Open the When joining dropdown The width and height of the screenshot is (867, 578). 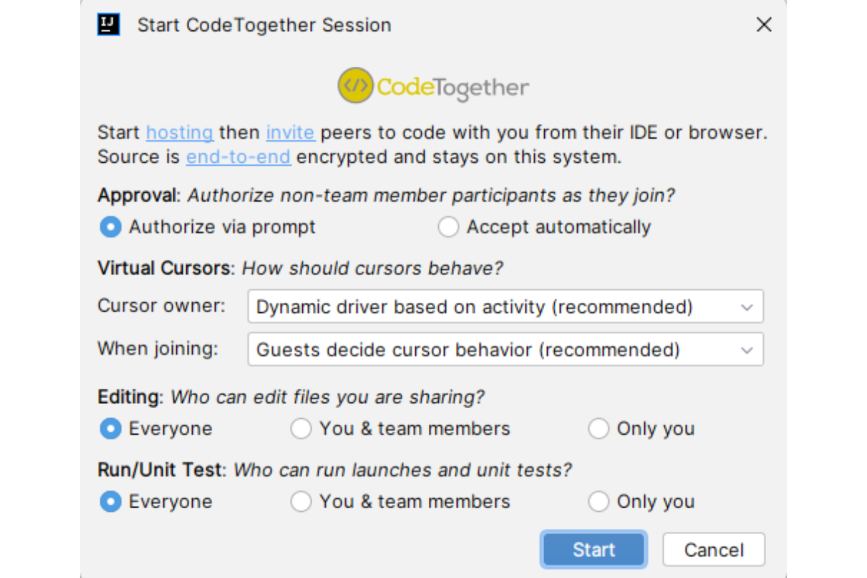pos(506,350)
